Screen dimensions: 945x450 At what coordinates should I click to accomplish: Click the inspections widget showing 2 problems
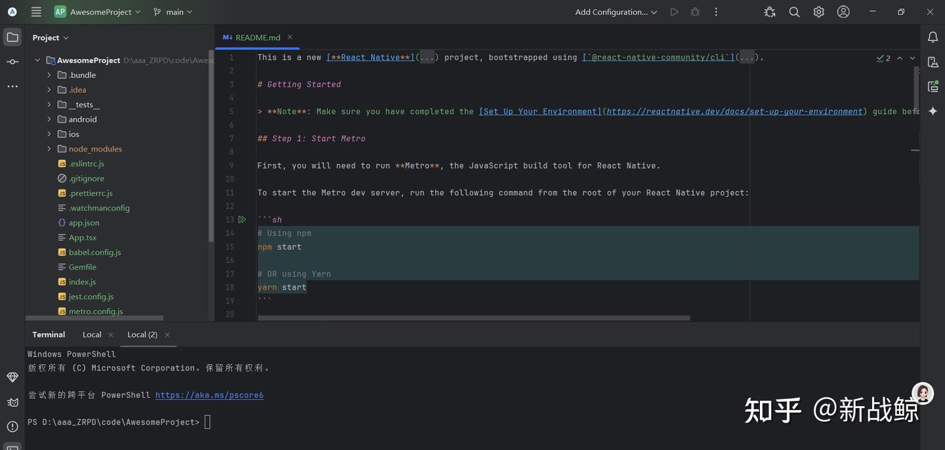point(882,56)
